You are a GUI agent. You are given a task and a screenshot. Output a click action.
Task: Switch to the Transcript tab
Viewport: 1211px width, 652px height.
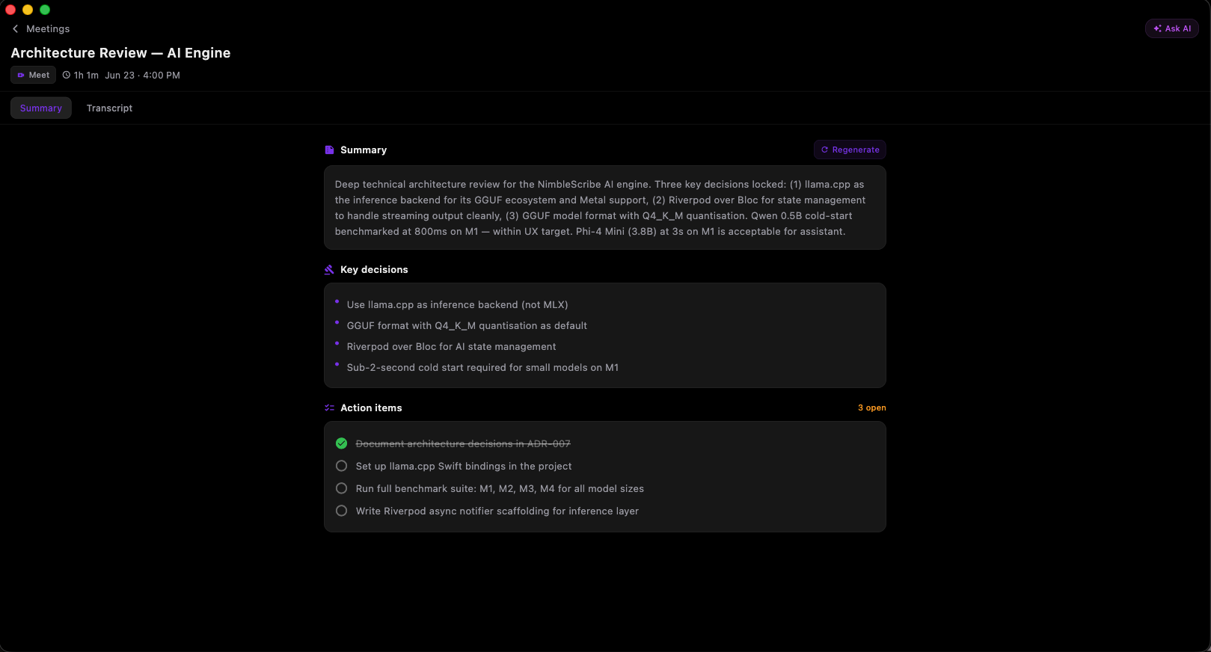(x=109, y=108)
